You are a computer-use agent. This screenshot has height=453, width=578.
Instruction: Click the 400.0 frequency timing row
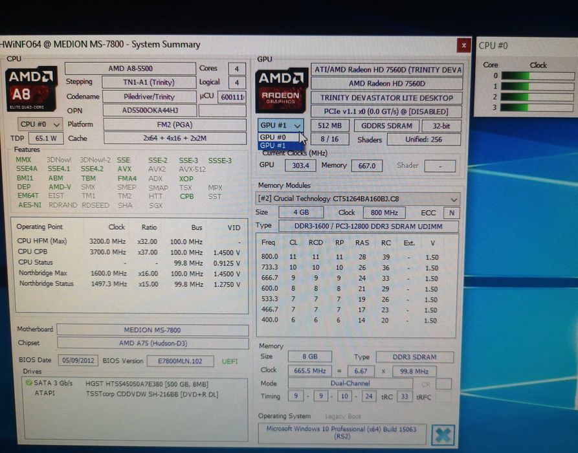click(350, 320)
